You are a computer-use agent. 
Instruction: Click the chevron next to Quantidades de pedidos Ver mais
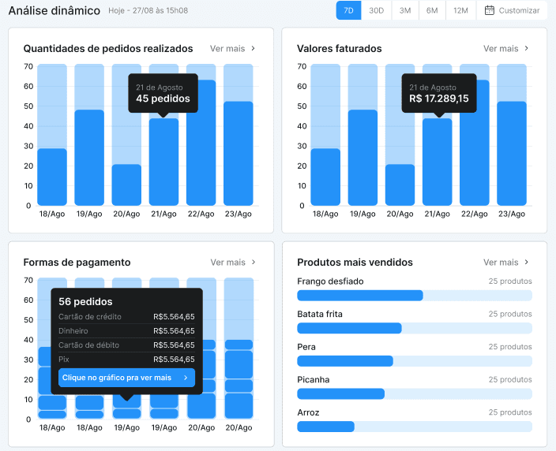[254, 49]
